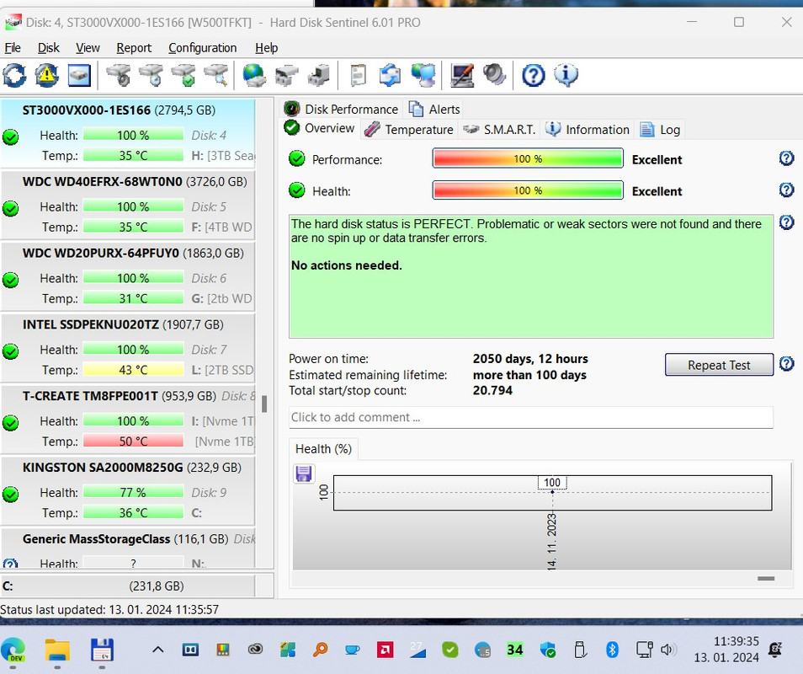Image resolution: width=803 pixels, height=674 pixels.
Task: Click the globe with disk toolbar icon
Action: click(x=254, y=75)
